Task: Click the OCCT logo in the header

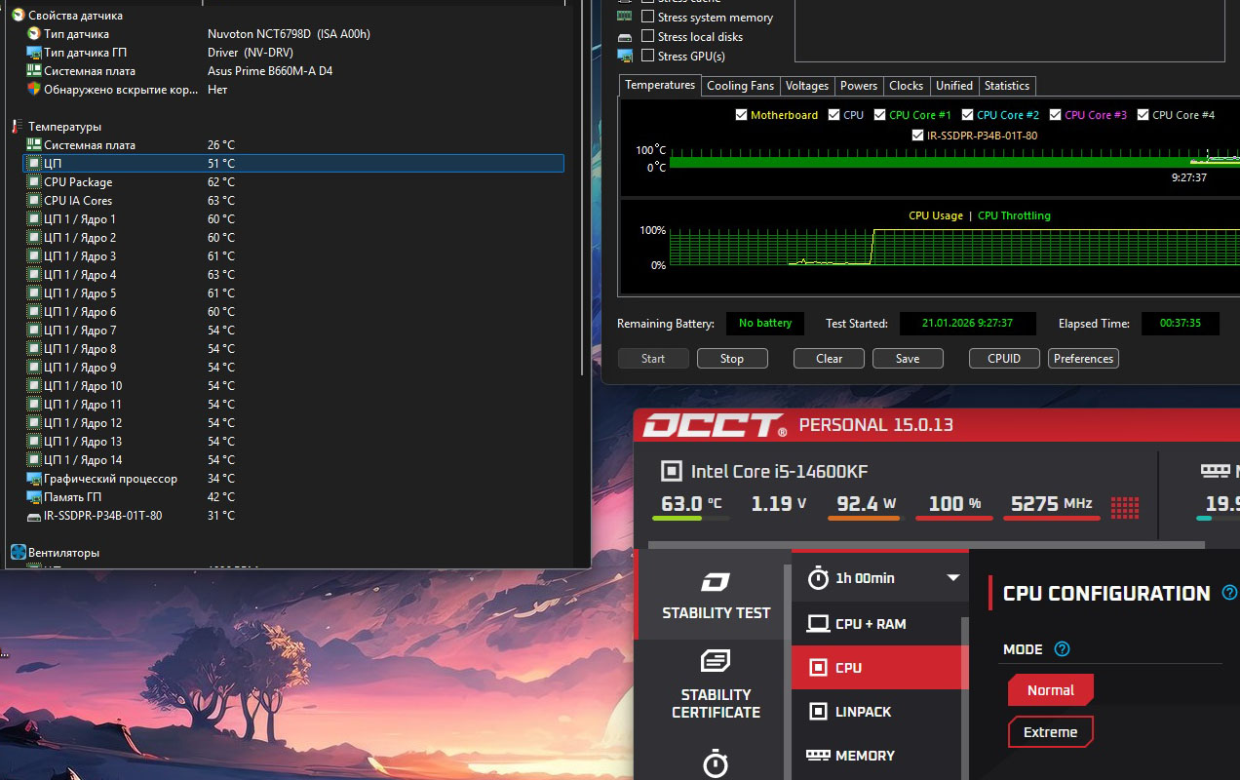Action: point(715,426)
